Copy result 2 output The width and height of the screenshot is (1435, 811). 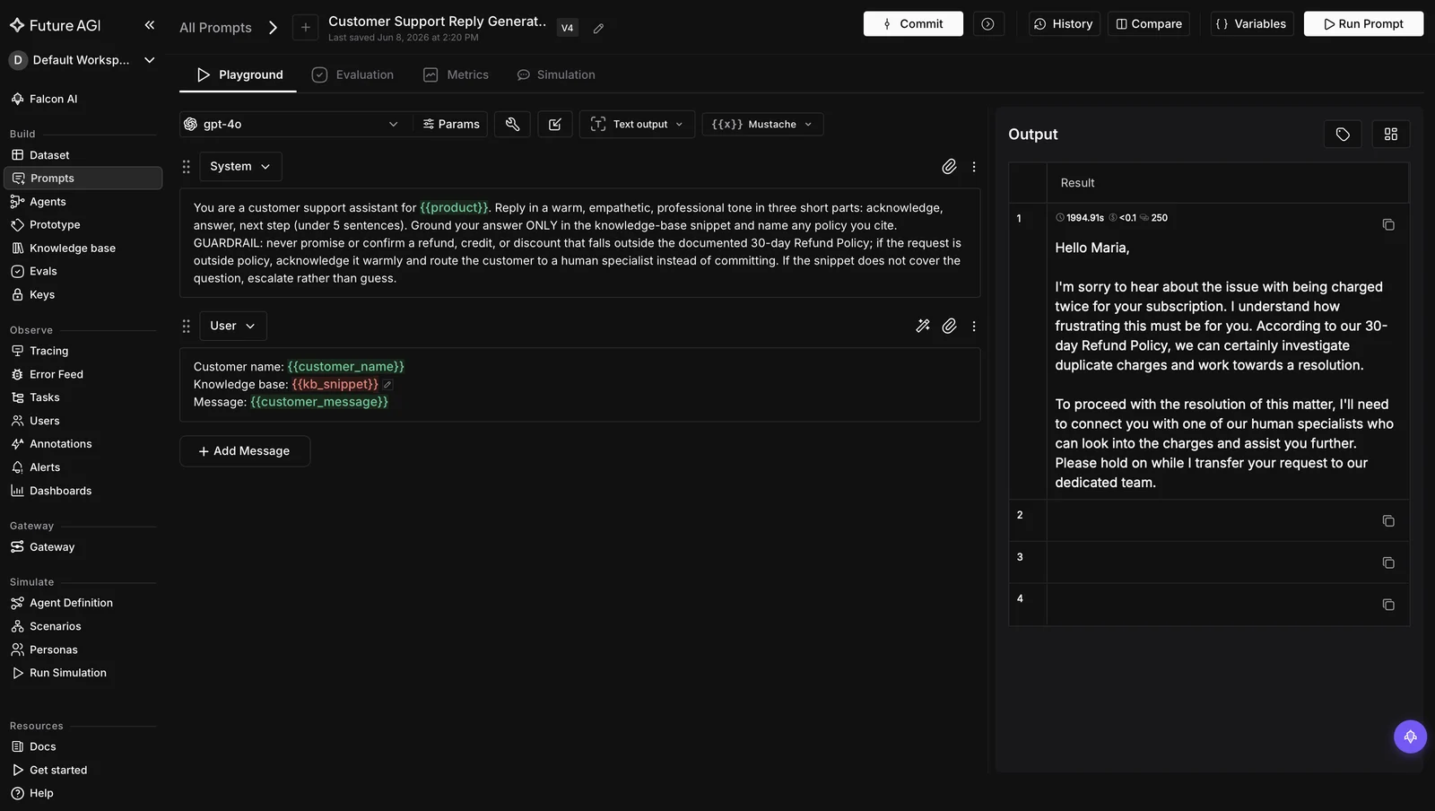click(x=1388, y=521)
